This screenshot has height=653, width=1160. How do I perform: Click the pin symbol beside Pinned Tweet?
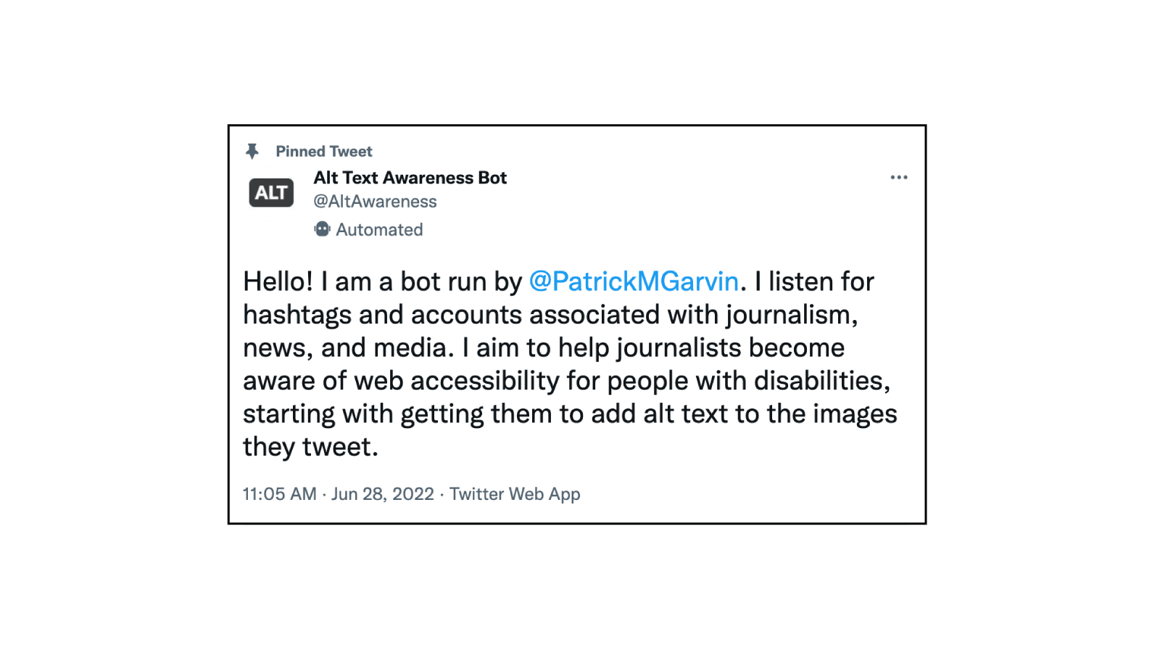point(252,151)
